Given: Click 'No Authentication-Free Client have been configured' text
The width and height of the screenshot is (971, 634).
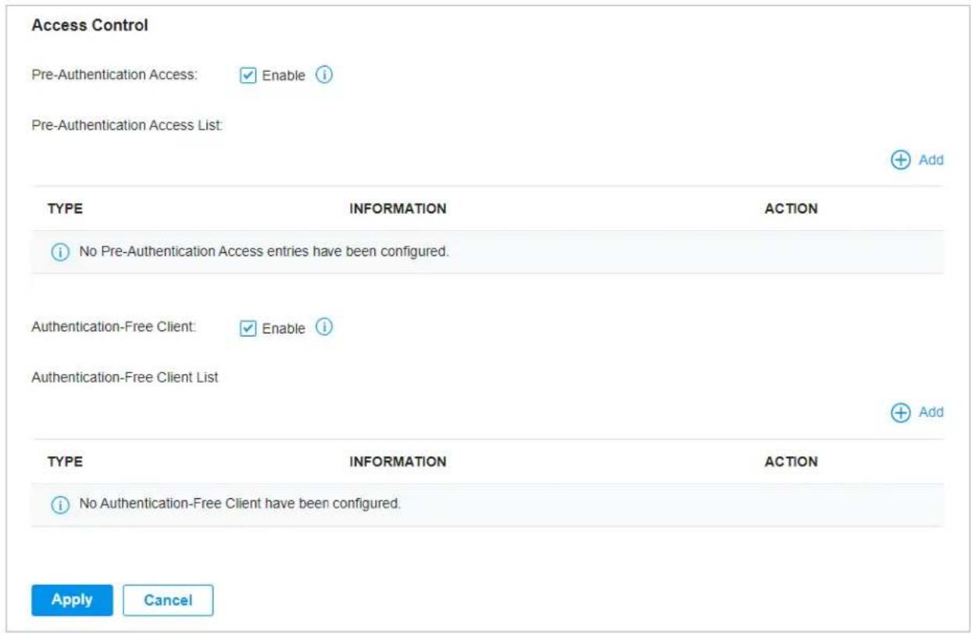Looking at the screenshot, I should point(240,504).
